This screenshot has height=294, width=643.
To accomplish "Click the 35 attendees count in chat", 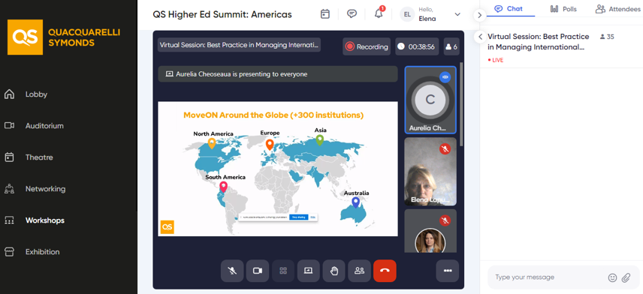I will pos(607,37).
